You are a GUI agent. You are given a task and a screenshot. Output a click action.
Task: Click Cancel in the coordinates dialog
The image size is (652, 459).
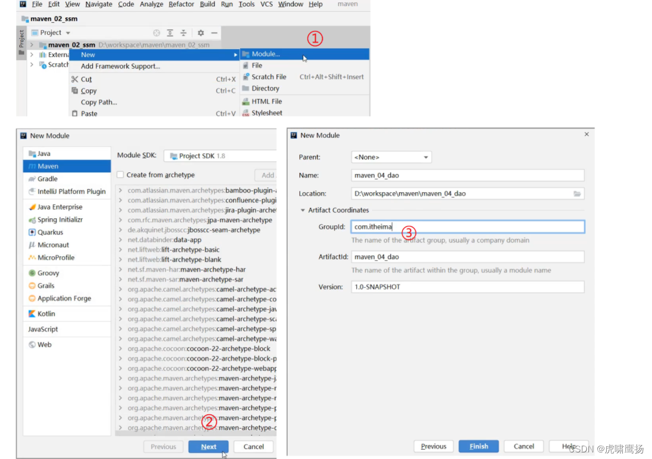(523, 446)
